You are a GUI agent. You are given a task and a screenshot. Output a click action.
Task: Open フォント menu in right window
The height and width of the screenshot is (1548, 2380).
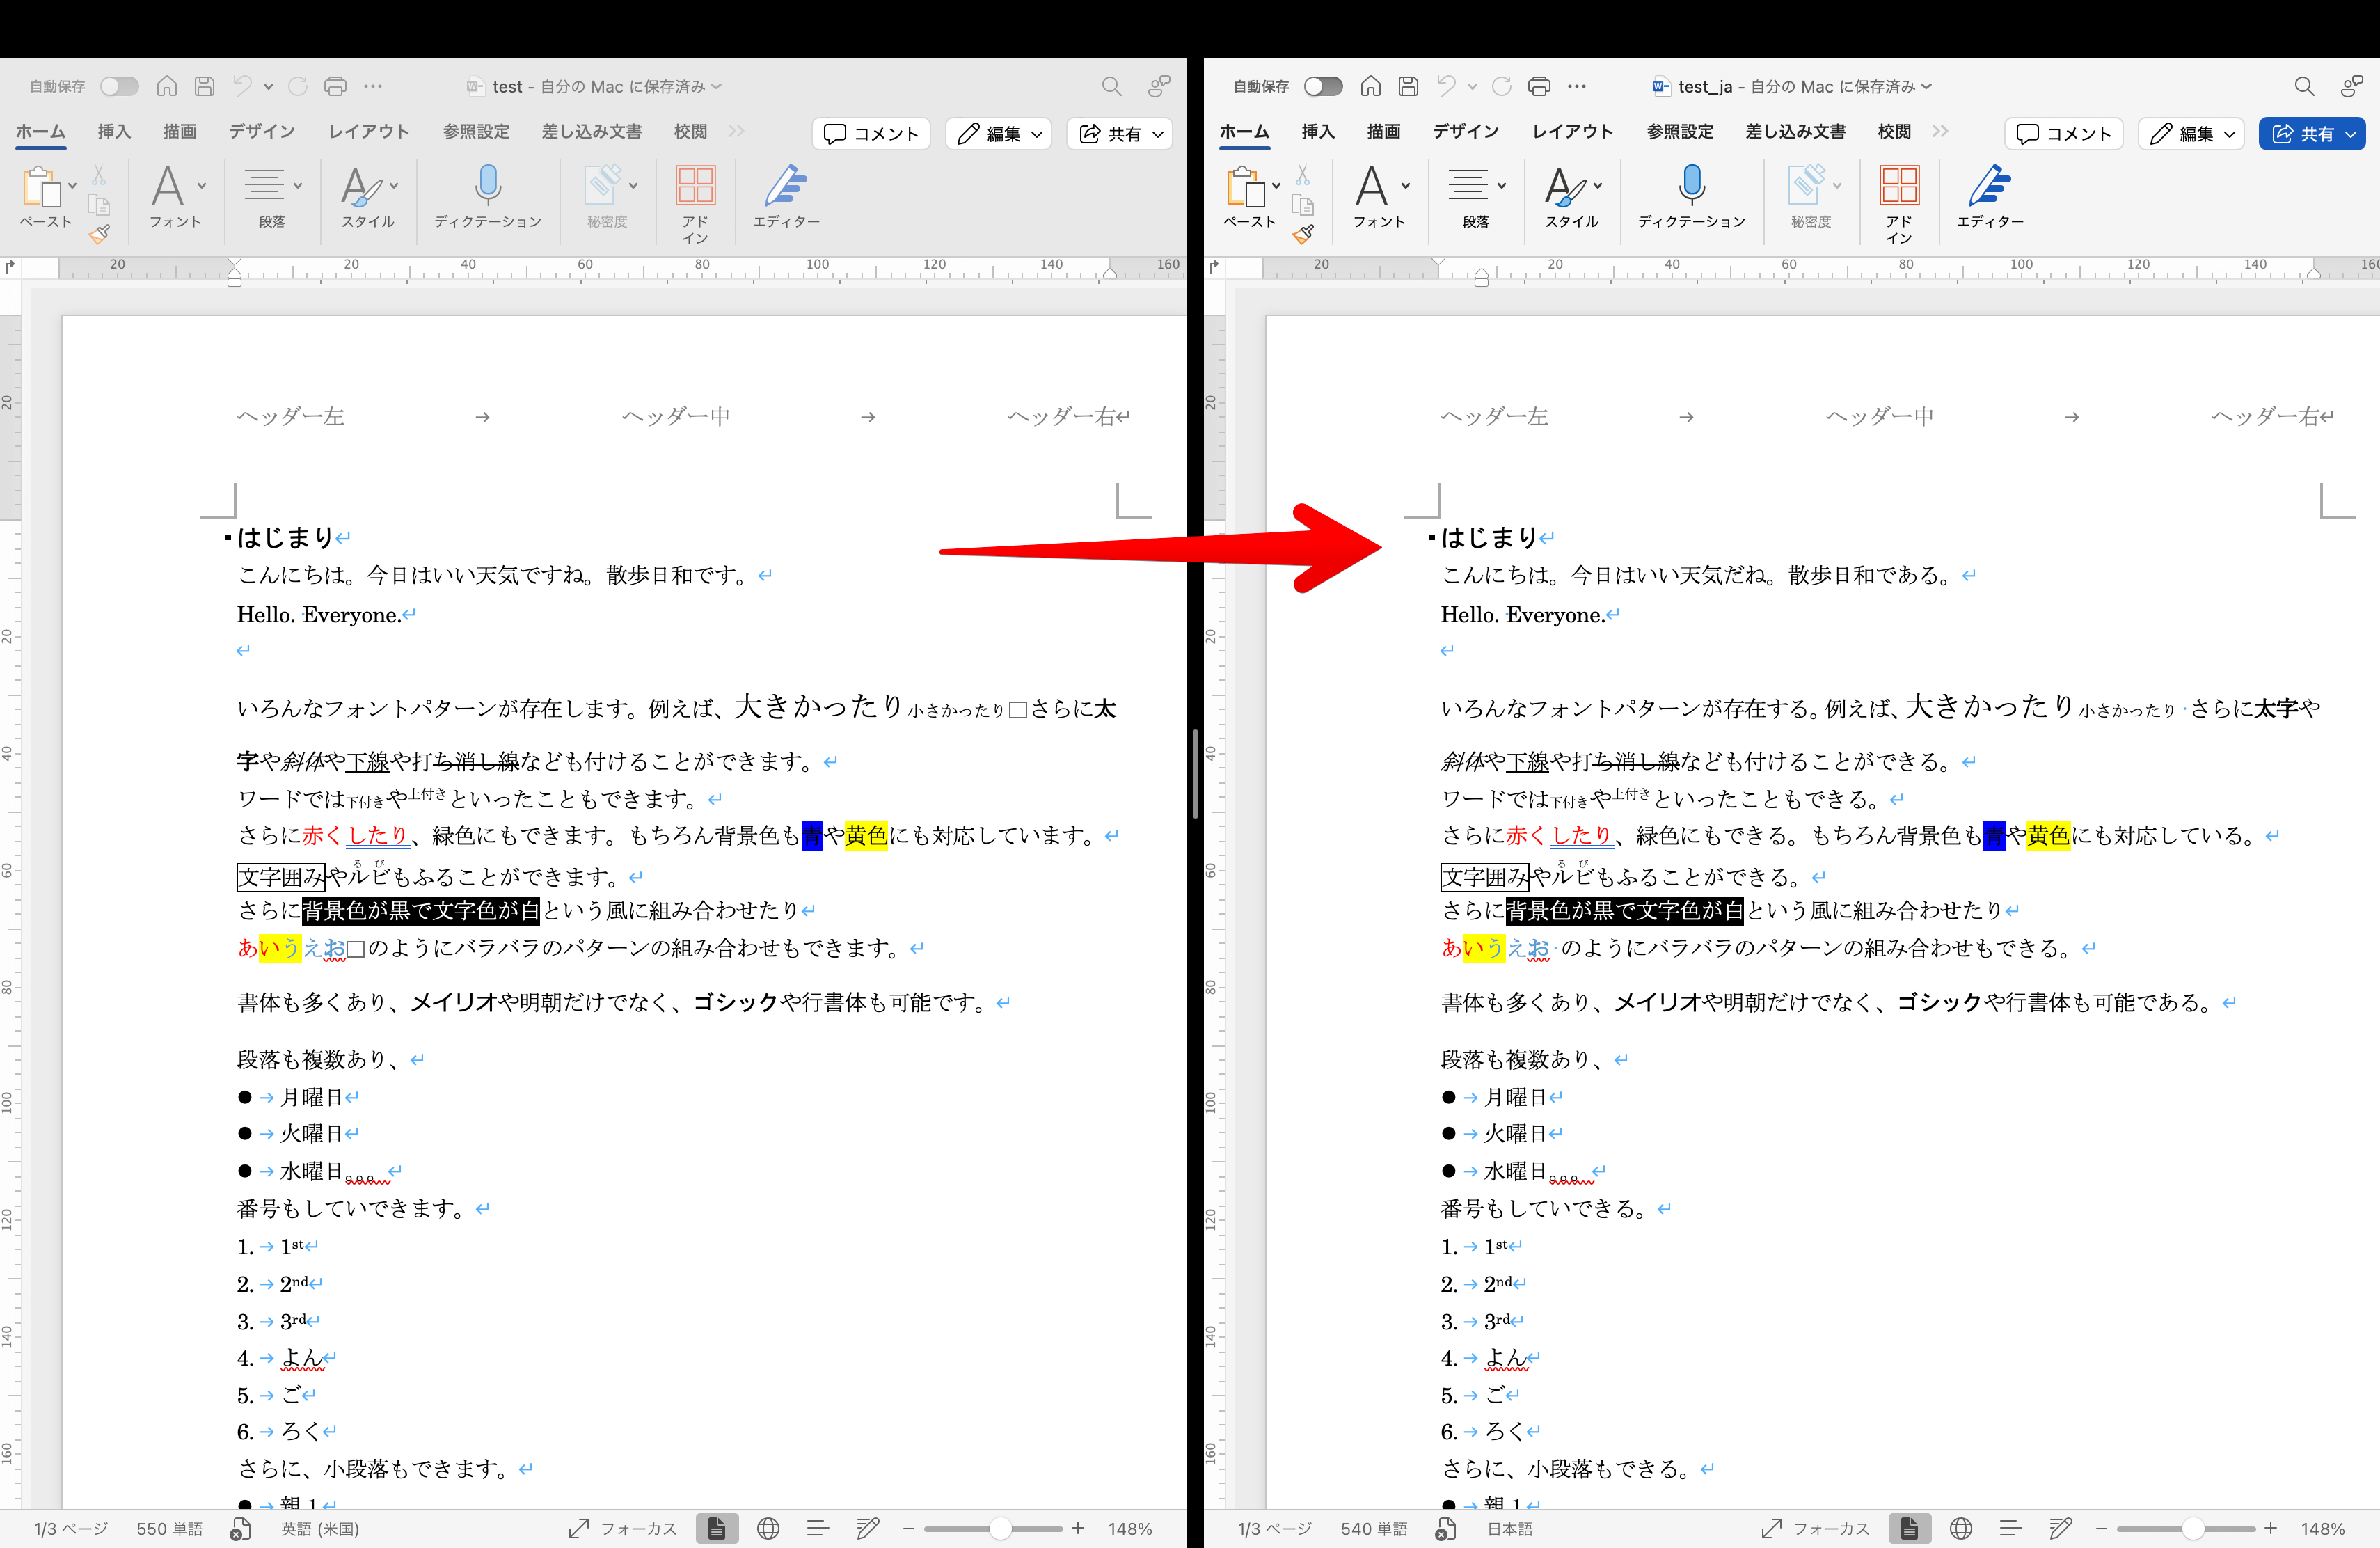click(1380, 197)
